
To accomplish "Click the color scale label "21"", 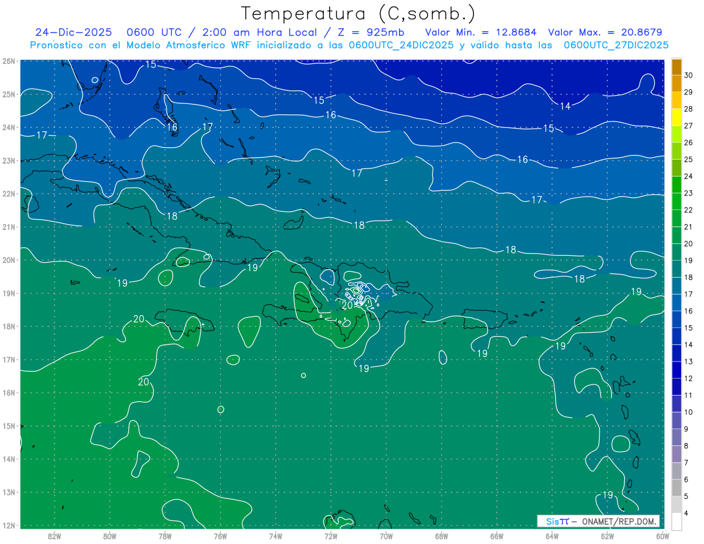I will coord(688,227).
